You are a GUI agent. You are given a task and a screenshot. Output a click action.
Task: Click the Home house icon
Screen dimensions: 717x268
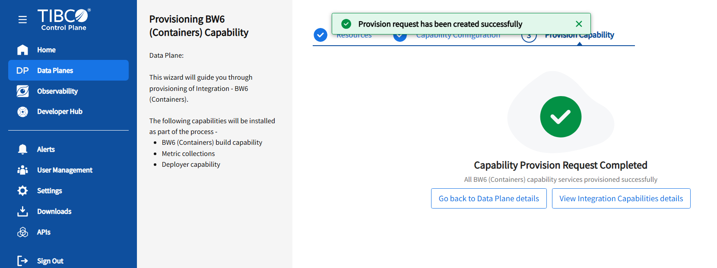[x=22, y=50]
